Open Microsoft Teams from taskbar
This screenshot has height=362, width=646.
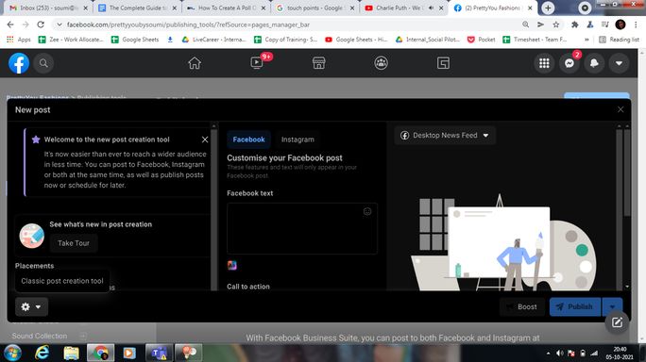pos(159,353)
